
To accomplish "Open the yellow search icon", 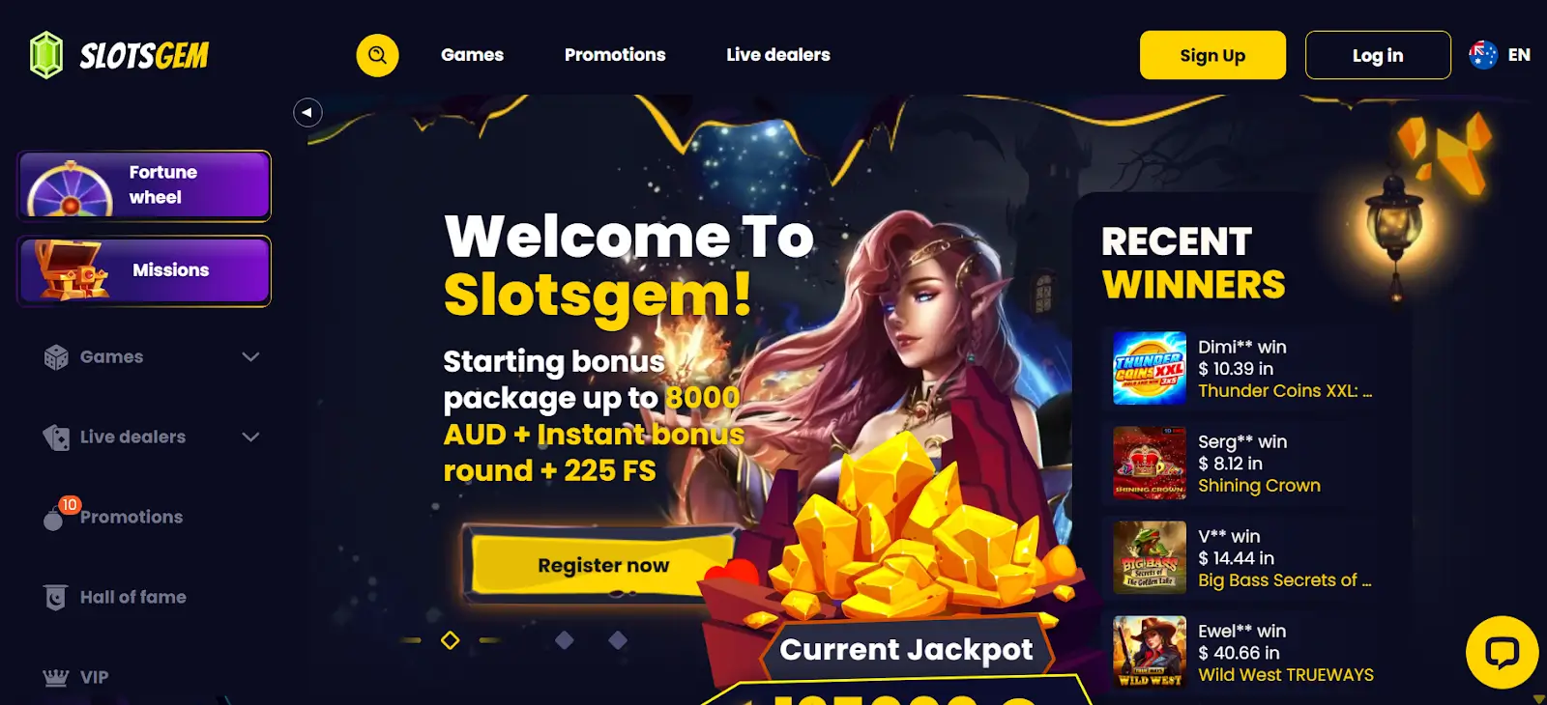I will point(377,55).
